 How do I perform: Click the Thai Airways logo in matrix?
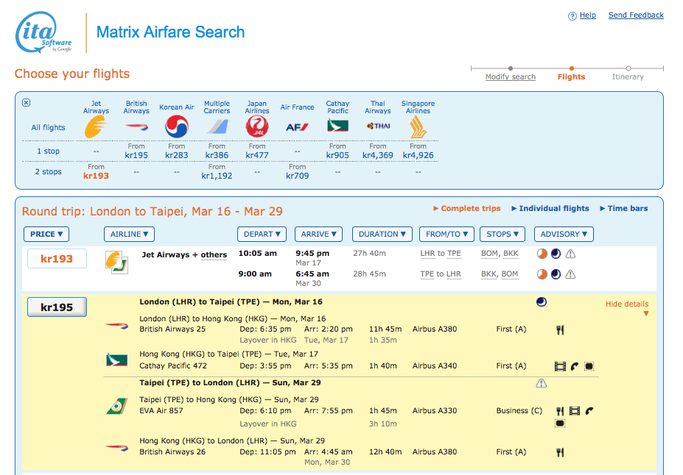point(378,126)
